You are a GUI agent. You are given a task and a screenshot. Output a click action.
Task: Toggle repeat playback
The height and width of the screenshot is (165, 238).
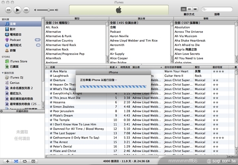(25, 161)
